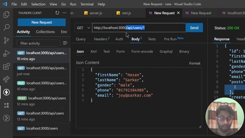245x138 pixels.
Task: Open GET localhost:3000/api/posts... activity entry
Action: (42, 71)
